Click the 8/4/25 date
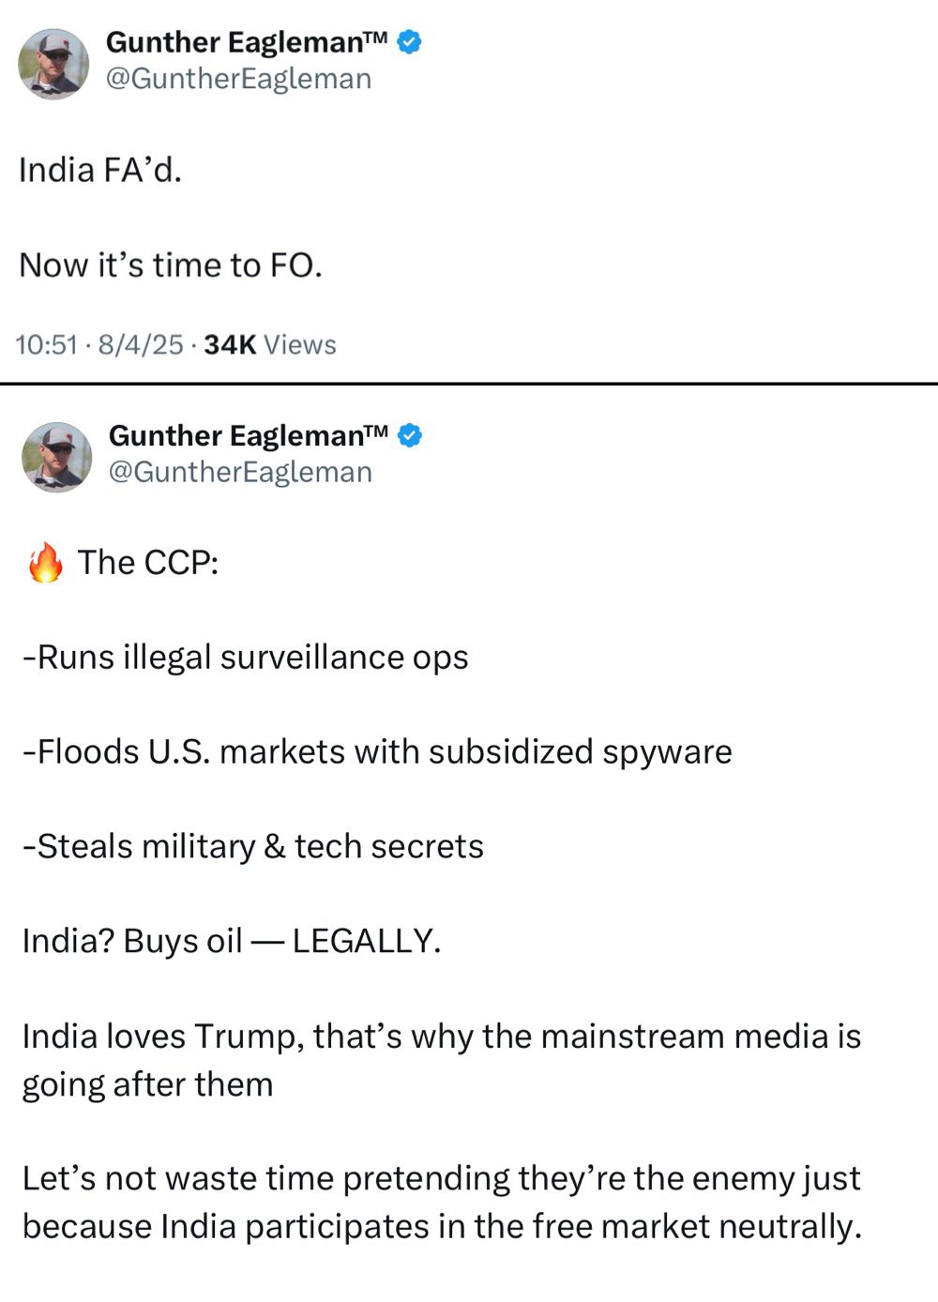The width and height of the screenshot is (938, 1302). [141, 345]
